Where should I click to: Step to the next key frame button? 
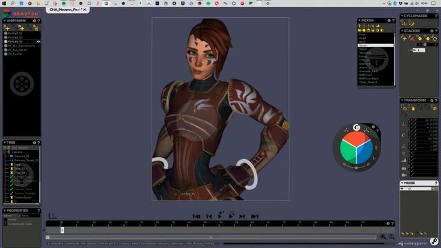pos(242,216)
